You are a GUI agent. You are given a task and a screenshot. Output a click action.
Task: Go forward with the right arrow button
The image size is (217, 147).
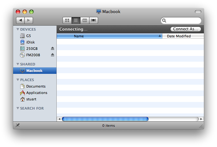click(29, 20)
